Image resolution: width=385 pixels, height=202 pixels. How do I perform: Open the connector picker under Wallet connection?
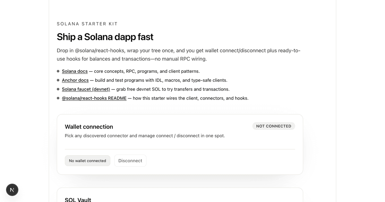(87, 161)
